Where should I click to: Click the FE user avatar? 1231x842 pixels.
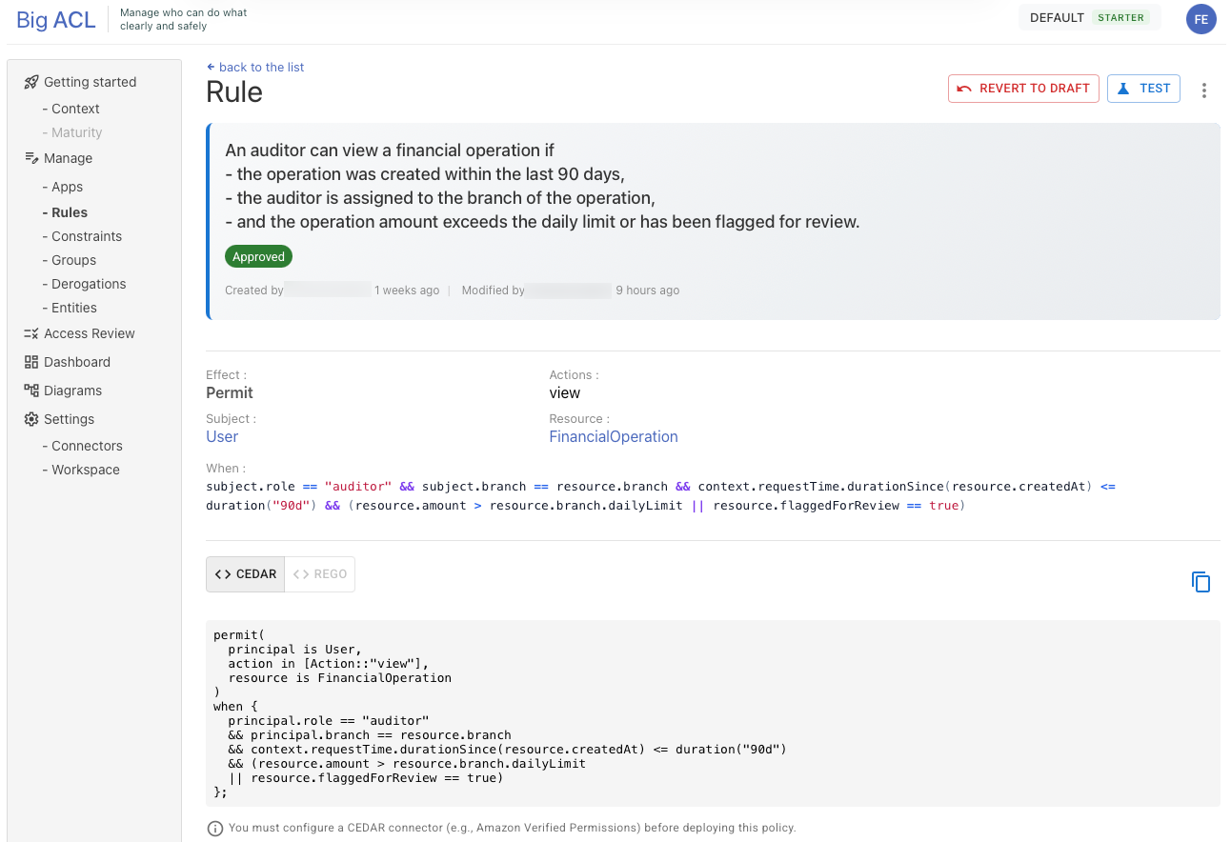(x=1201, y=19)
